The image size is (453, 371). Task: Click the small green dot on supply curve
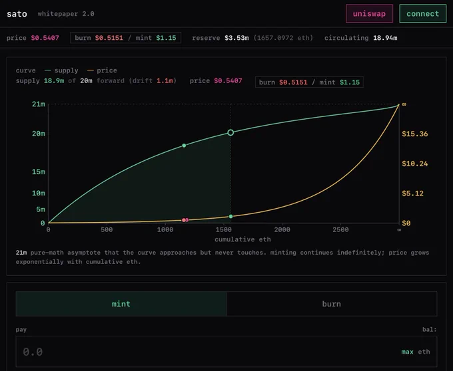[x=184, y=146]
